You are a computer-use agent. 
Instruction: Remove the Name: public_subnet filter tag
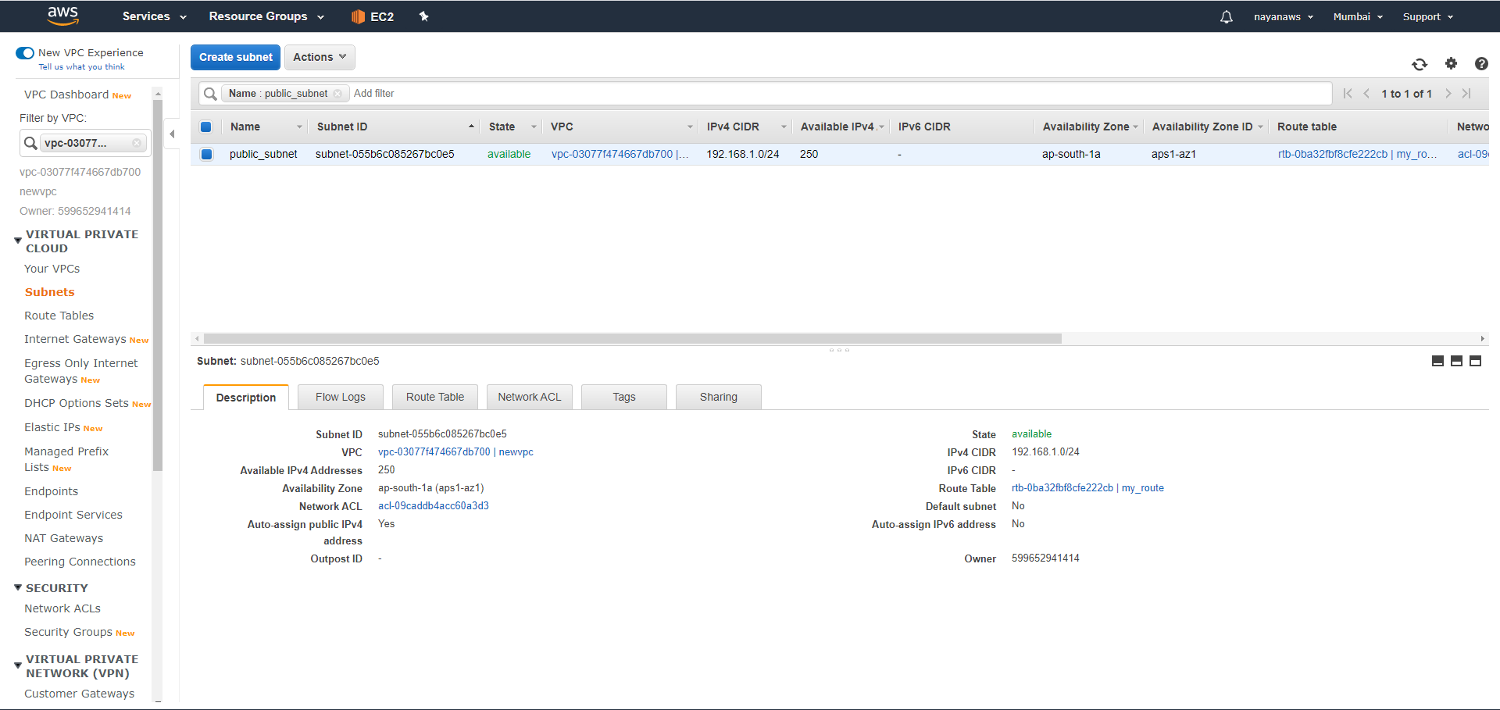point(337,93)
